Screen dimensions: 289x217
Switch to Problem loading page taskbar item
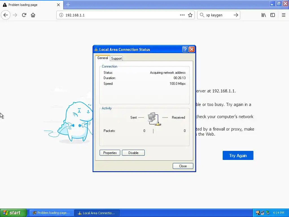click(52, 213)
